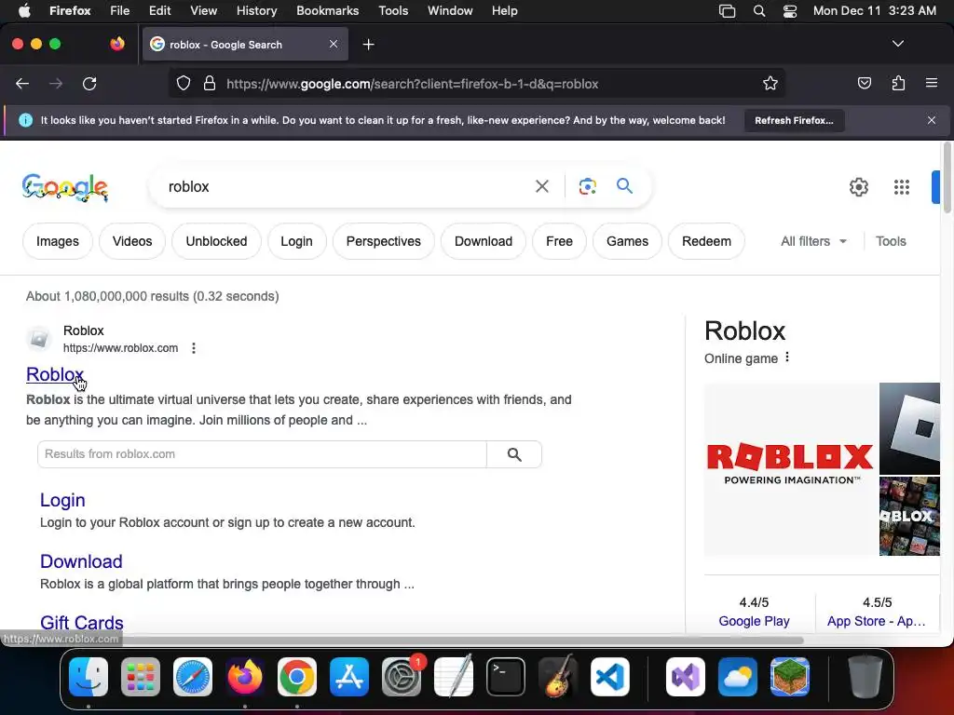Open Terminal from the Dock

506,677
